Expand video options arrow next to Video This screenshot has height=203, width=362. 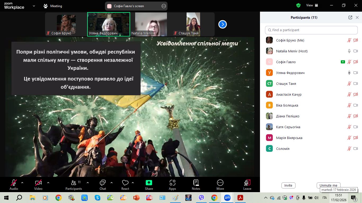pyautogui.click(x=48, y=182)
